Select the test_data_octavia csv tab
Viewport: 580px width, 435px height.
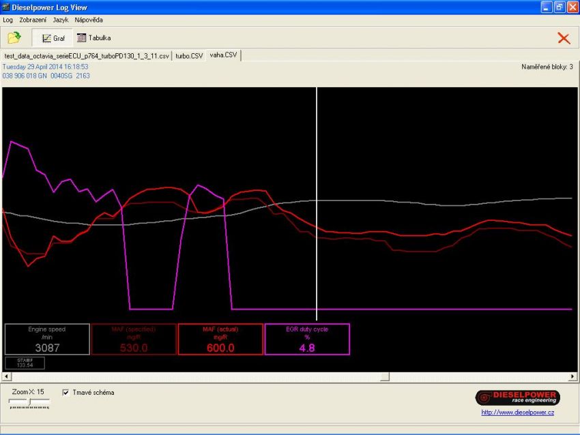coord(87,56)
